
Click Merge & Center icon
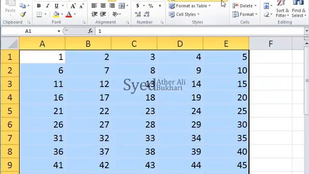click(122, 6)
